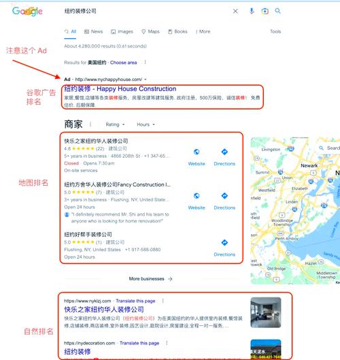This screenshot has width=340, height=360.
Task: Open the Happy House Construction ad title
Action: click(x=120, y=88)
